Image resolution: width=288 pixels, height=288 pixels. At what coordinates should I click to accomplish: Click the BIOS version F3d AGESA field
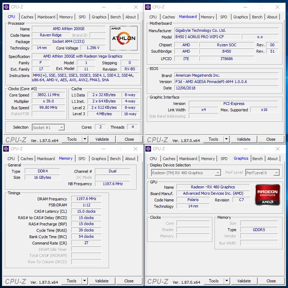tap(227, 82)
